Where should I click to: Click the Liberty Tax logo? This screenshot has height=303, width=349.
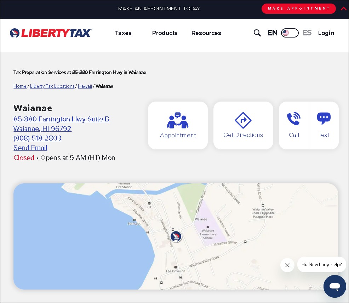pyautogui.click(x=51, y=33)
